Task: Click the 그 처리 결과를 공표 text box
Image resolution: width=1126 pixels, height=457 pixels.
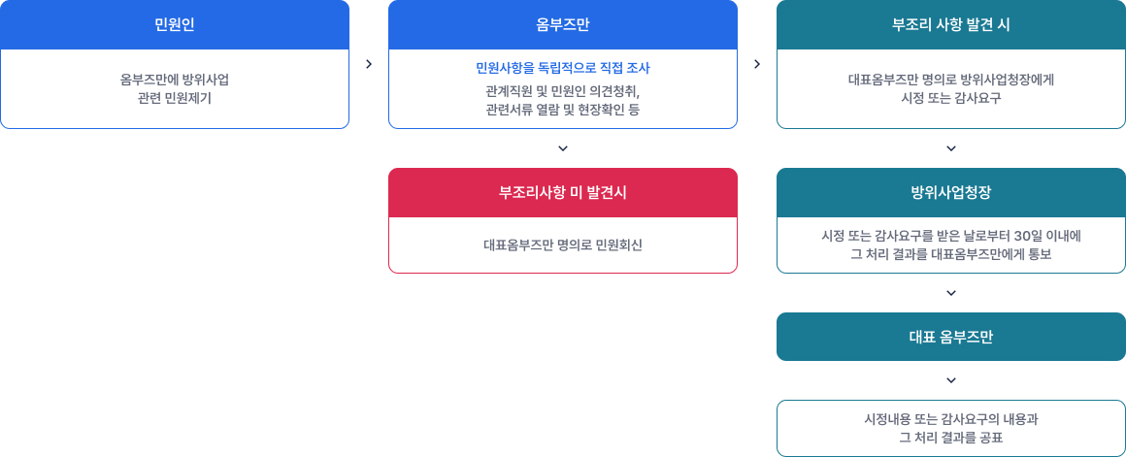Action: [x=951, y=428]
